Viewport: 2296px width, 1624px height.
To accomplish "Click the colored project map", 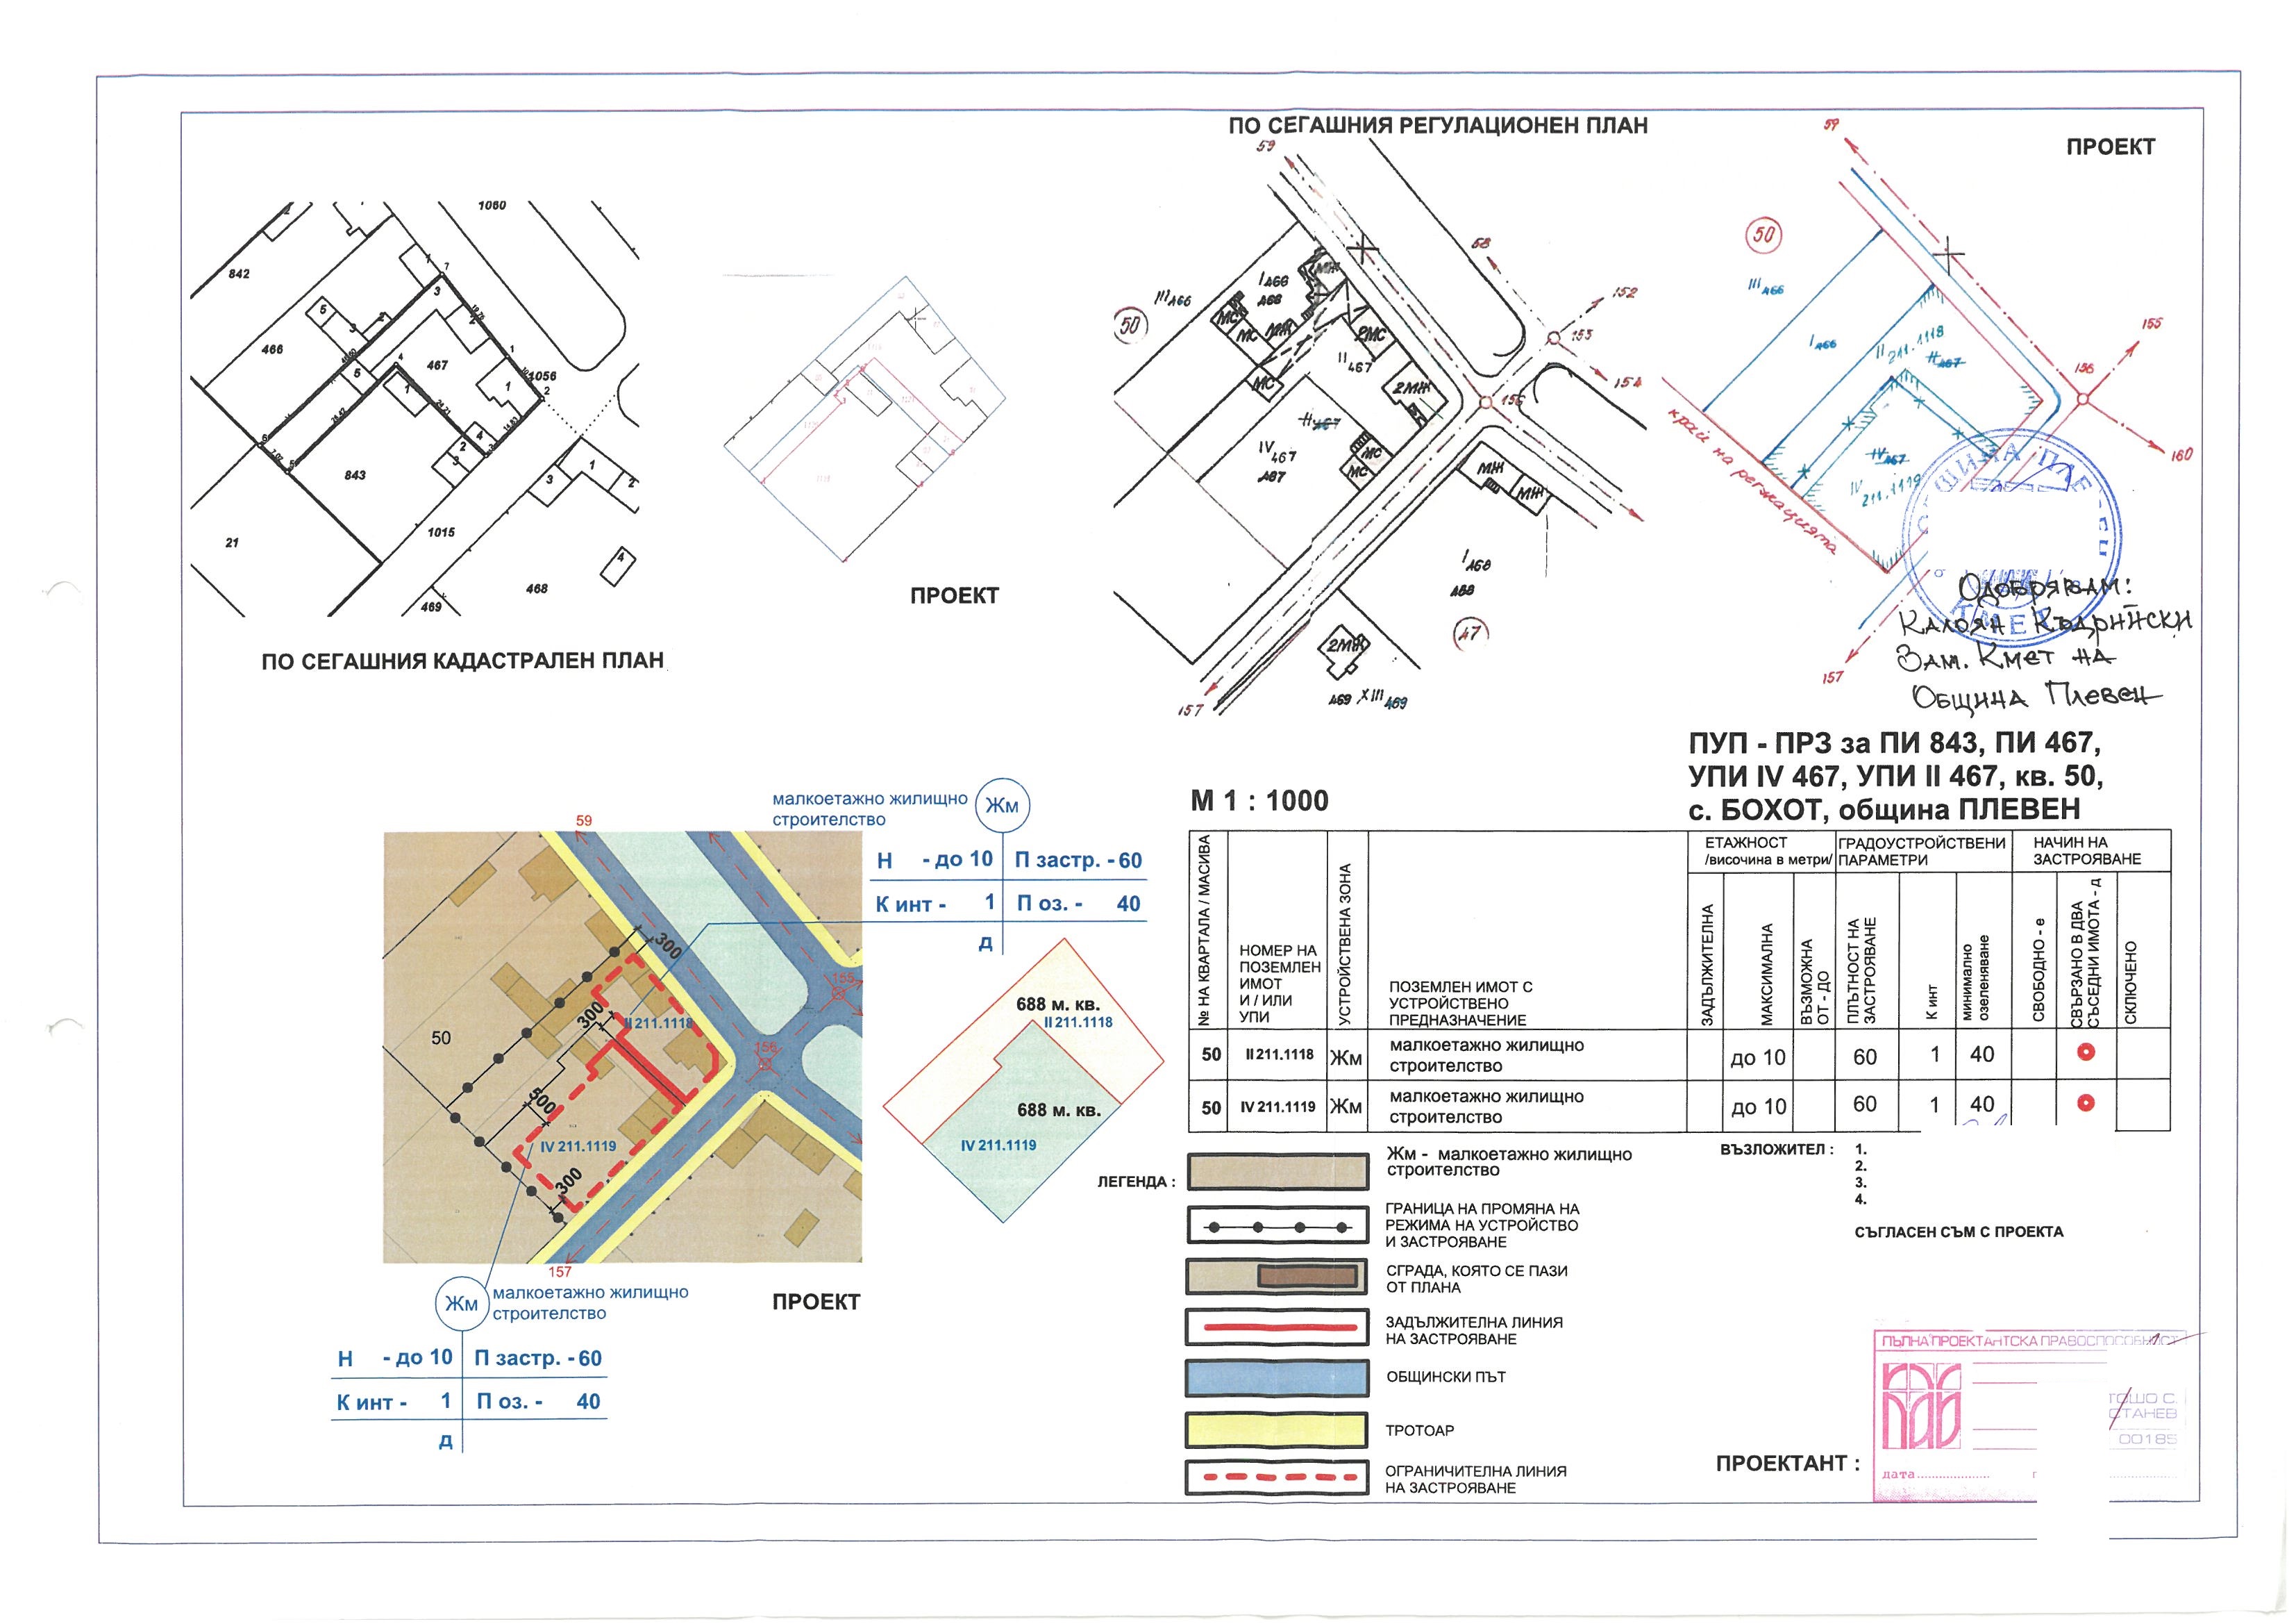I will click(x=622, y=1047).
